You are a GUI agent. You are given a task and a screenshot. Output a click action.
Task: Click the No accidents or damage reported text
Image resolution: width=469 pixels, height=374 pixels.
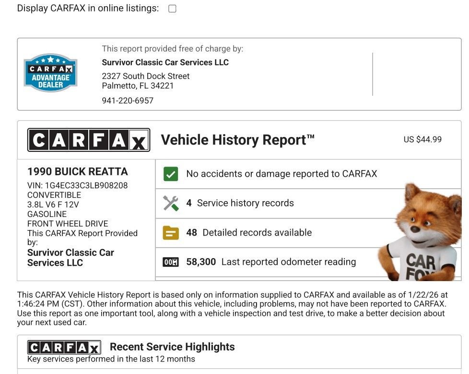[x=280, y=174]
